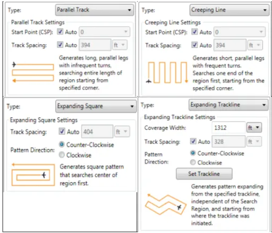
Task: Uncheck Start Point Auto in Creeping Line Settings
Action: click(194, 32)
